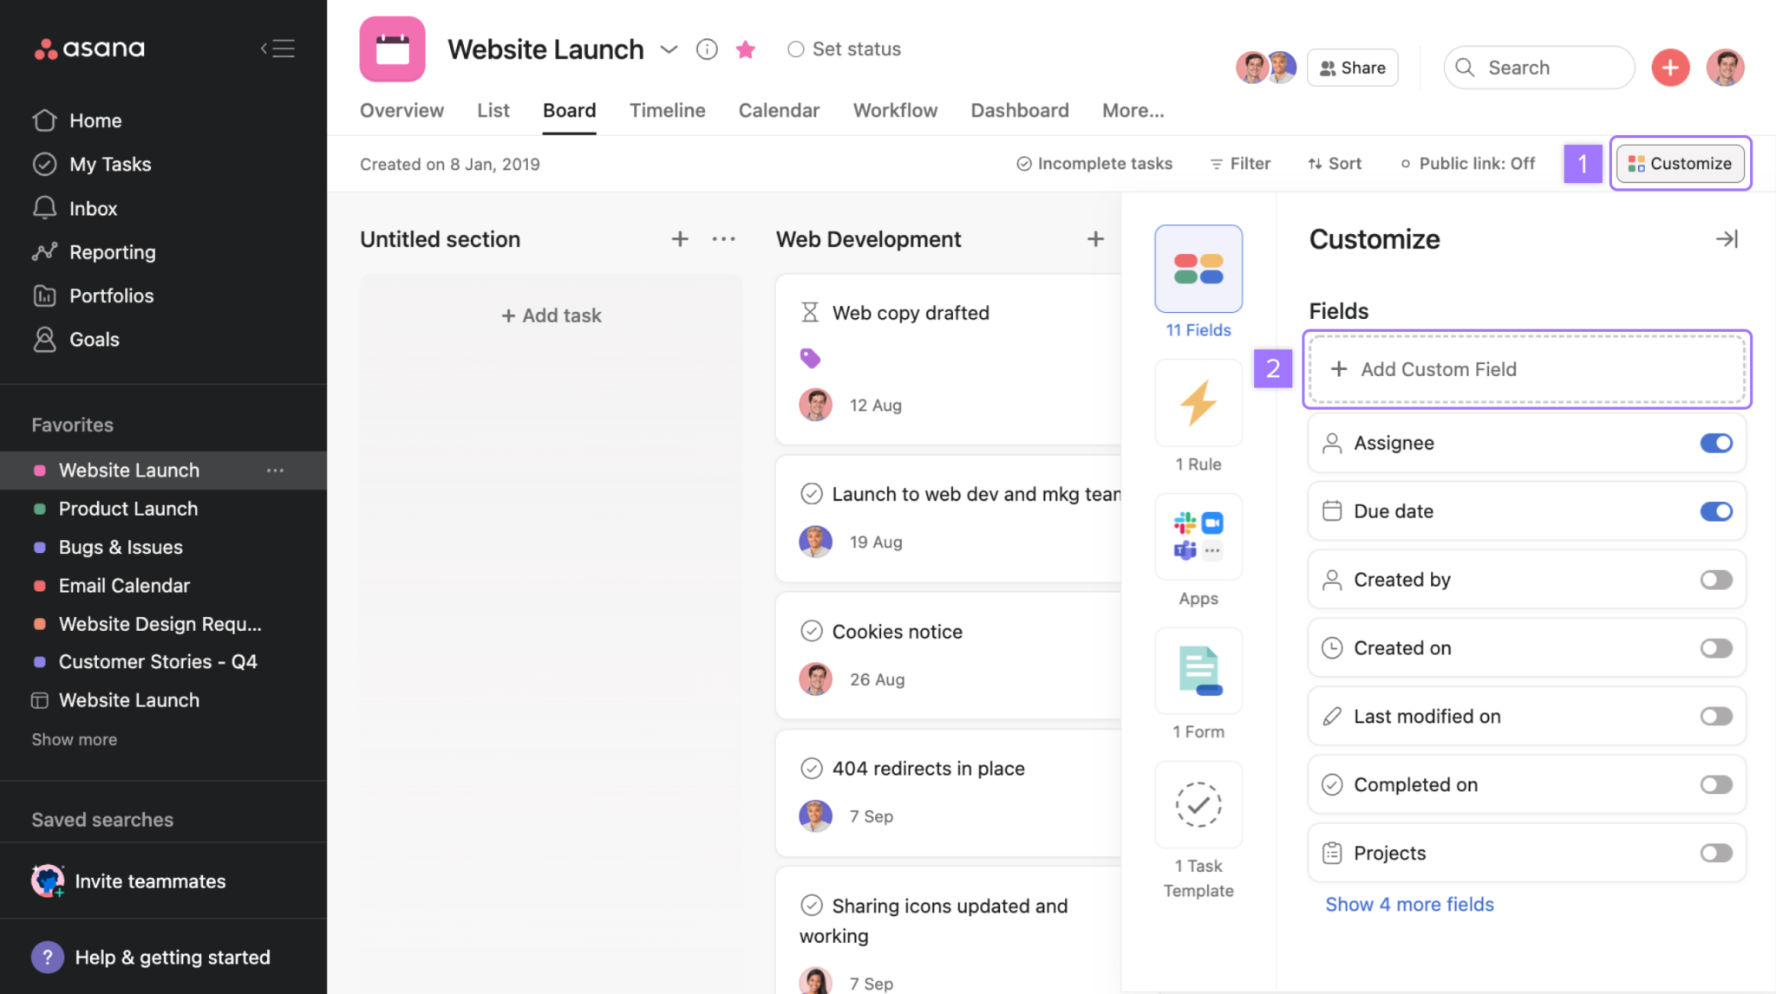Click Show 4 more fields link

point(1408,904)
